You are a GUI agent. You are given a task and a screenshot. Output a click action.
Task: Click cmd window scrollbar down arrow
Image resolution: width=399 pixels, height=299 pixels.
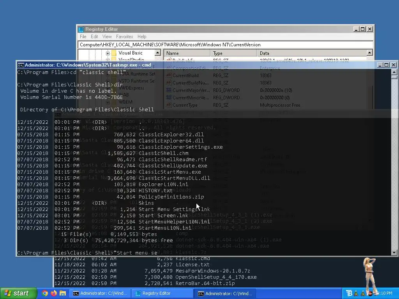(394, 252)
